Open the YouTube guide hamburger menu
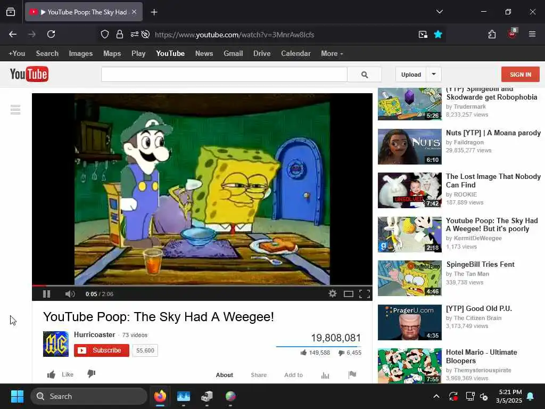The image size is (545, 409). click(15, 110)
